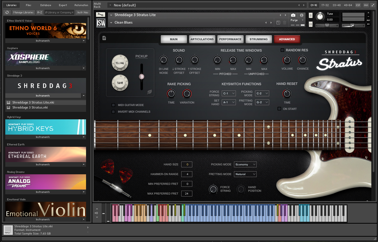Click the Rake Picking Time knob
The width and height of the screenshot is (378, 242).
pyautogui.click(x=171, y=94)
